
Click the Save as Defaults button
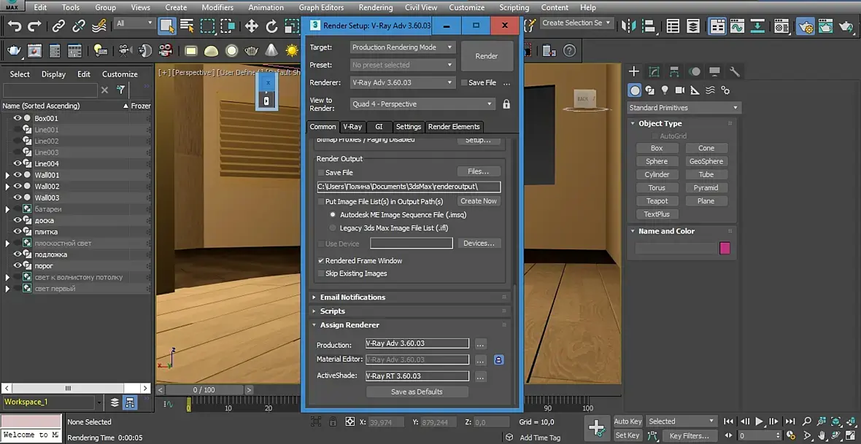[417, 392]
